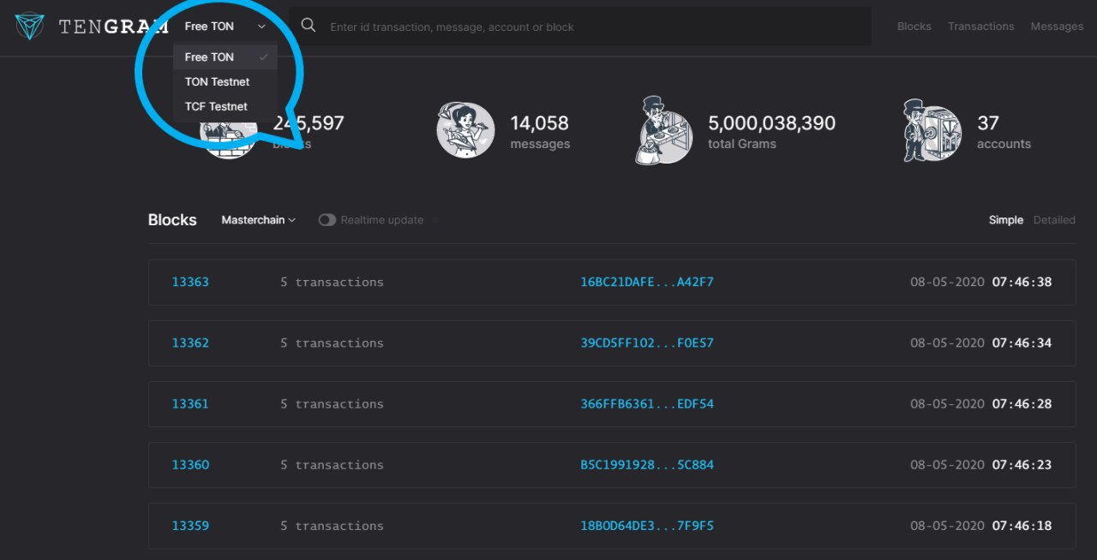1097x560 pixels.
Task: Open the Tengram logo home link
Action: pyautogui.click(x=92, y=27)
